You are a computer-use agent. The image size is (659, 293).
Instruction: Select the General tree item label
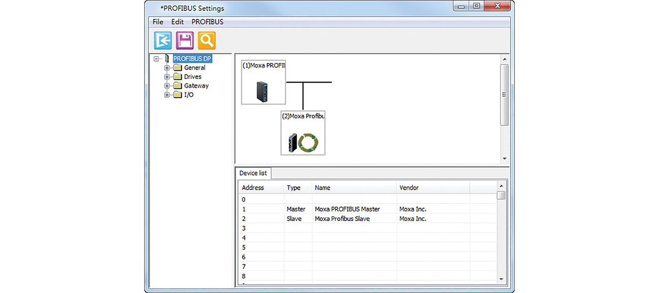(x=195, y=68)
